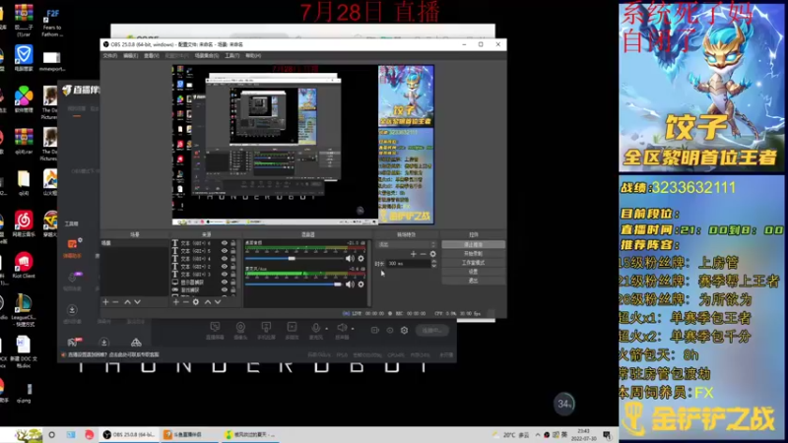Open the scene collection menu in OBS
Image resolution: width=788 pixels, height=443 pixels.
click(207, 56)
